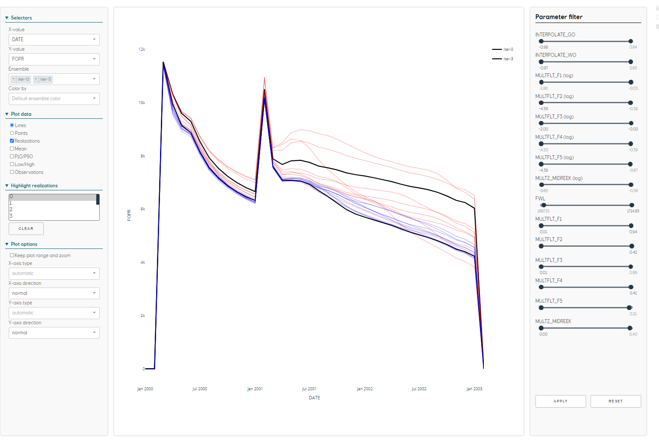This screenshot has width=659, height=441.
Task: Collapse the Plot options section
Action: (x=7, y=244)
